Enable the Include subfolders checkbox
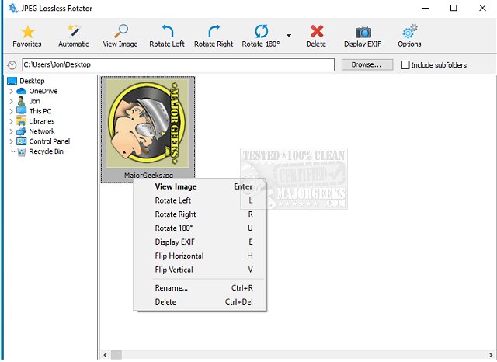 click(x=405, y=65)
